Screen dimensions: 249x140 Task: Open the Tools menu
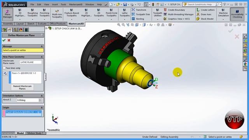[x=63, y=4]
